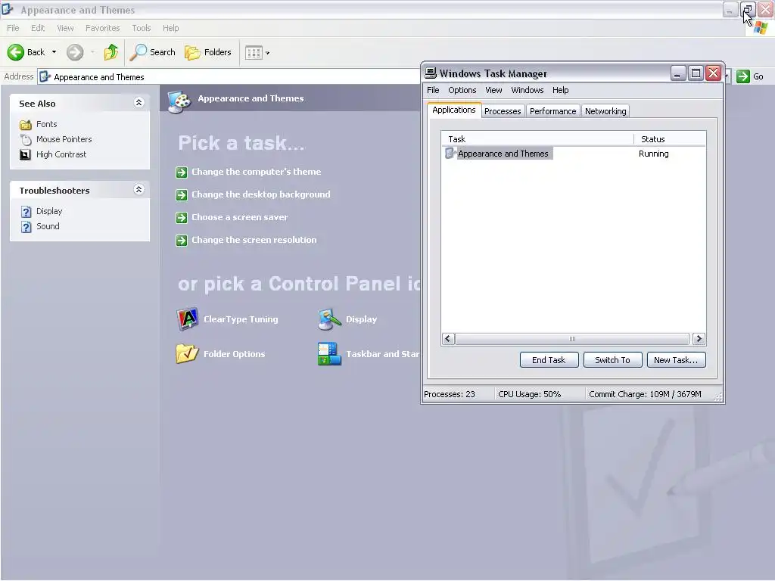
Task: Open the Sound troubleshooter help icon
Action: point(26,227)
